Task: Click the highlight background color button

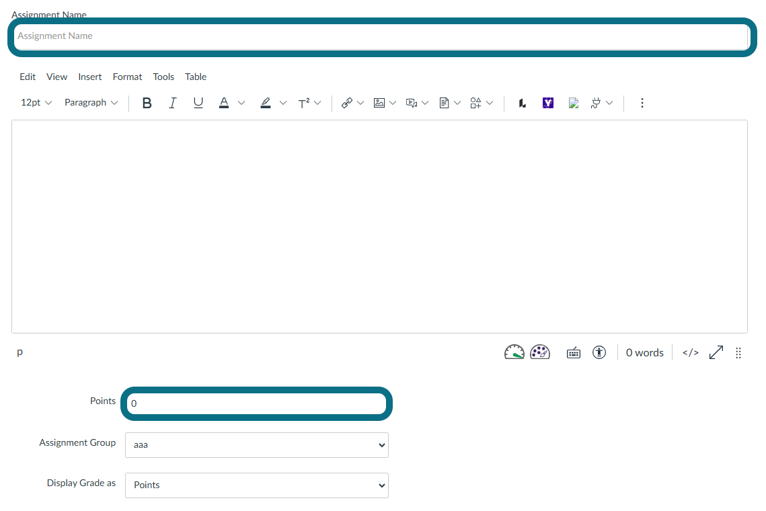Action: [x=265, y=103]
